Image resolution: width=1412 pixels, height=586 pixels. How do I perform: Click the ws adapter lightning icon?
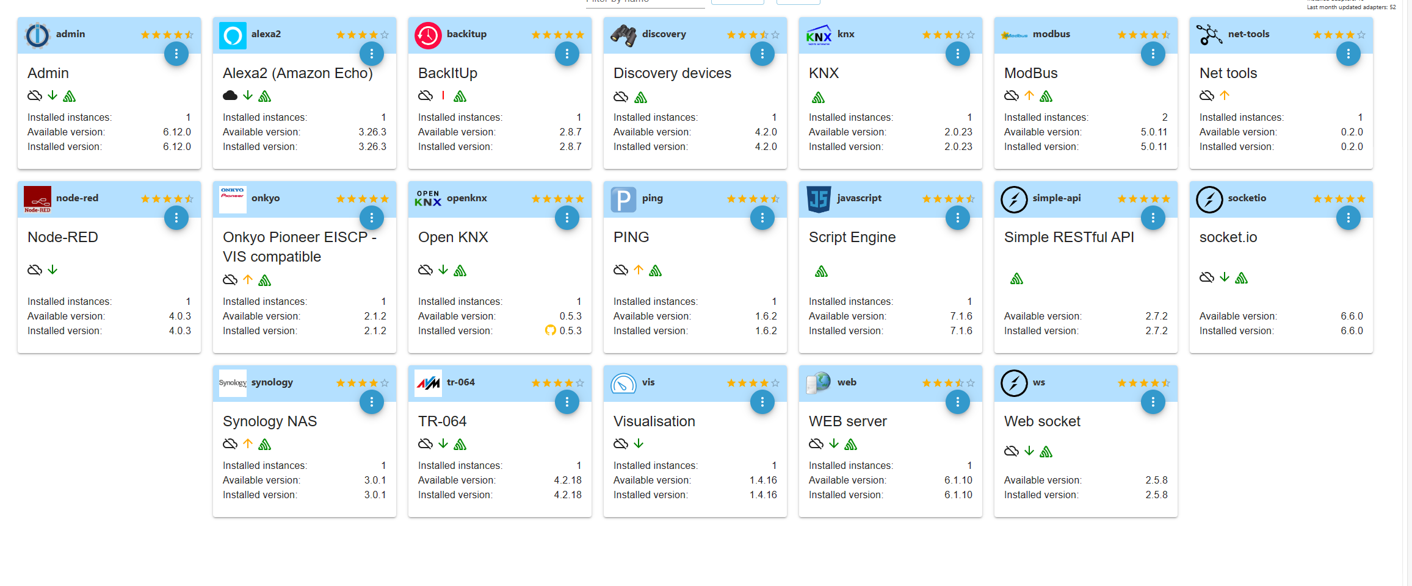pyautogui.click(x=1014, y=384)
